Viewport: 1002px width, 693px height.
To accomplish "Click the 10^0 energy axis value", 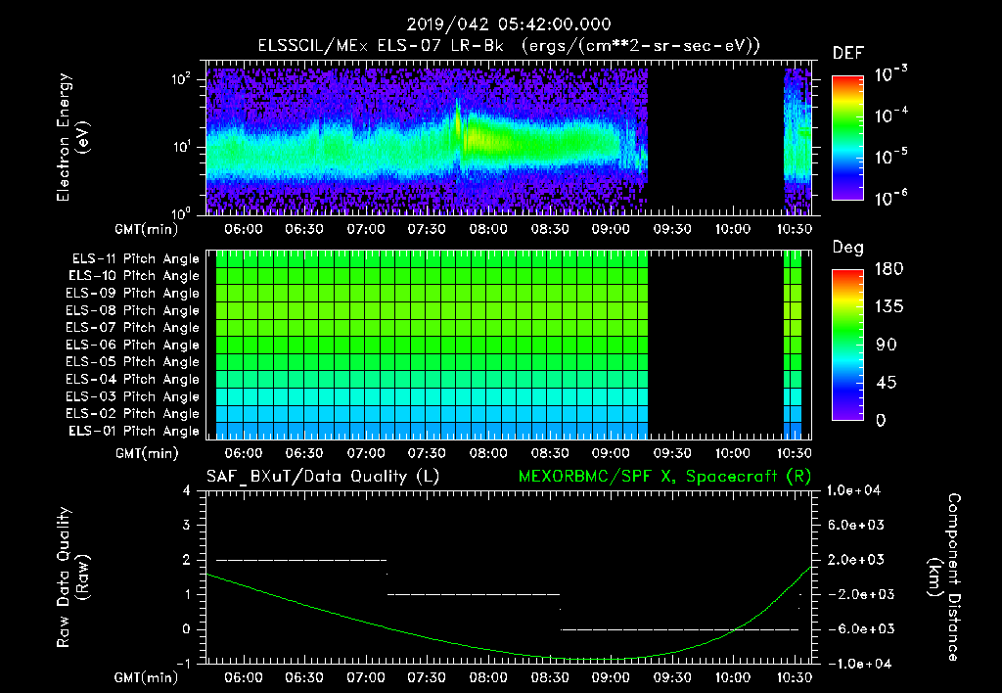I will pyautogui.click(x=182, y=212).
